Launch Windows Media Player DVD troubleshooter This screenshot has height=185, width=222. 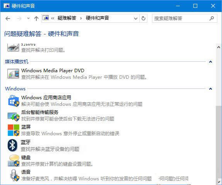pyautogui.click(x=53, y=70)
